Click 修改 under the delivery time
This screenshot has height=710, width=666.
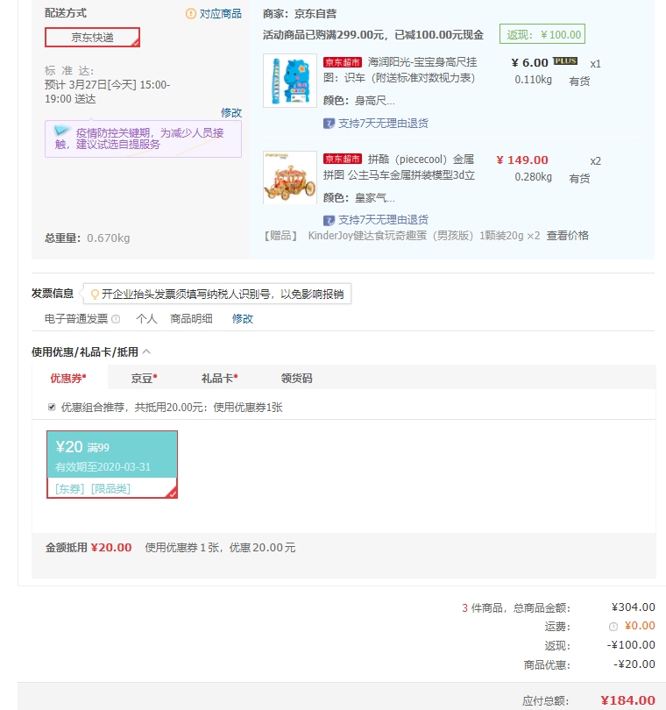click(x=231, y=112)
